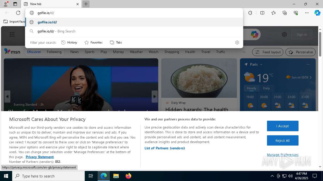Click the MSN logo
The width and height of the screenshot is (323, 181).
coord(12,52)
